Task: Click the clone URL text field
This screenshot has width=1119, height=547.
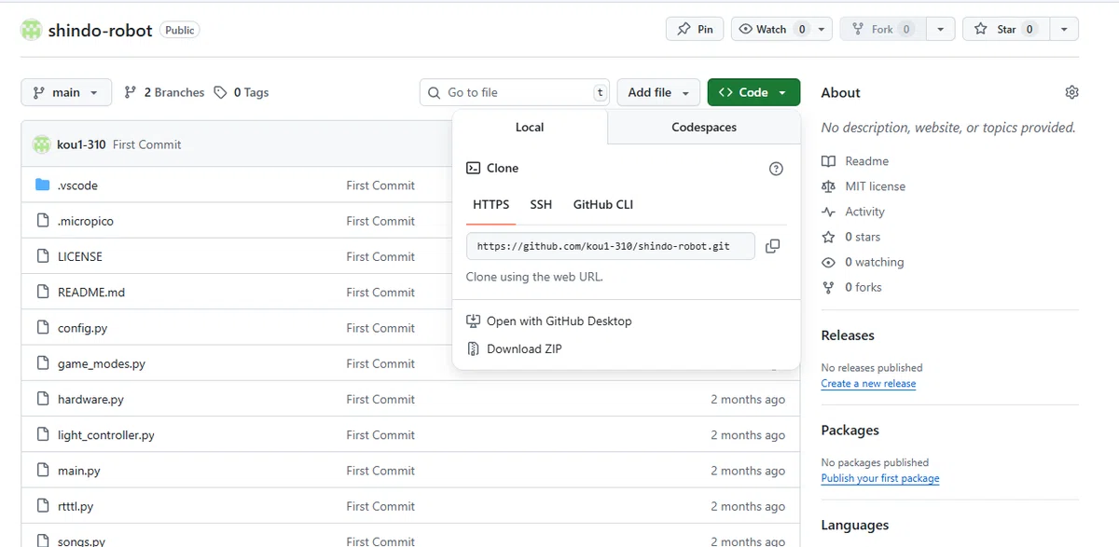Action: click(611, 246)
